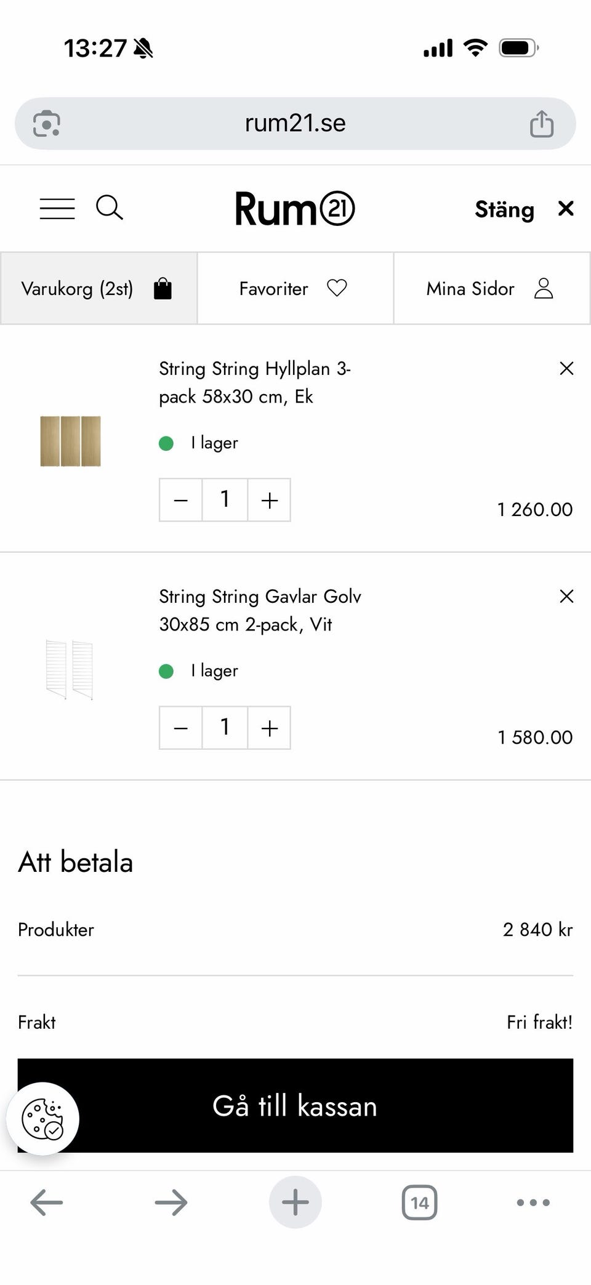The width and height of the screenshot is (591, 1285).
Task: Open new tab with plus button
Action: 295,1202
